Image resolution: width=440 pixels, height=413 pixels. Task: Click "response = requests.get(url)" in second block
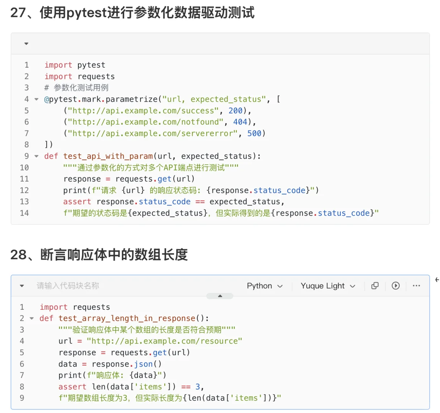click(124, 353)
